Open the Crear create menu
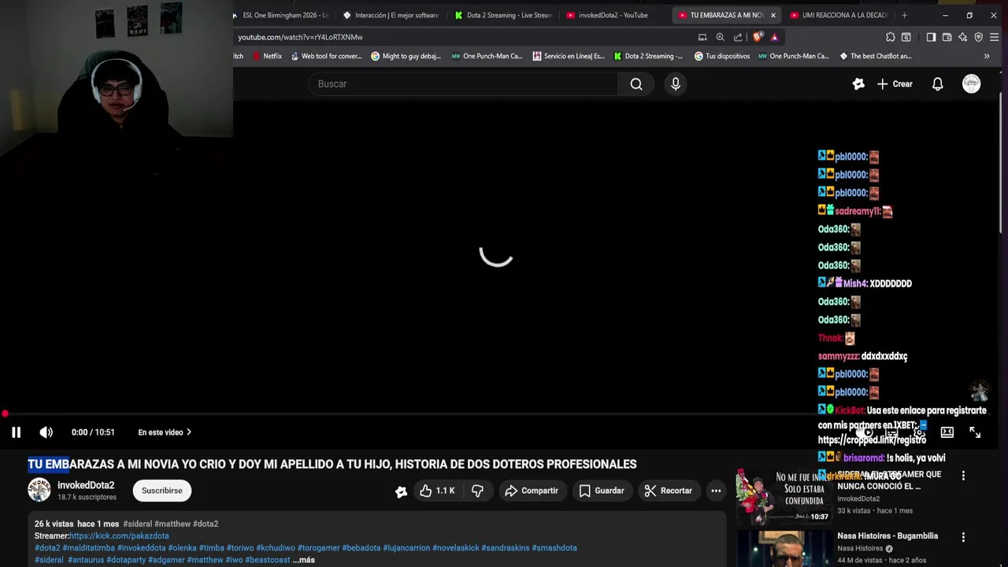 pos(895,83)
